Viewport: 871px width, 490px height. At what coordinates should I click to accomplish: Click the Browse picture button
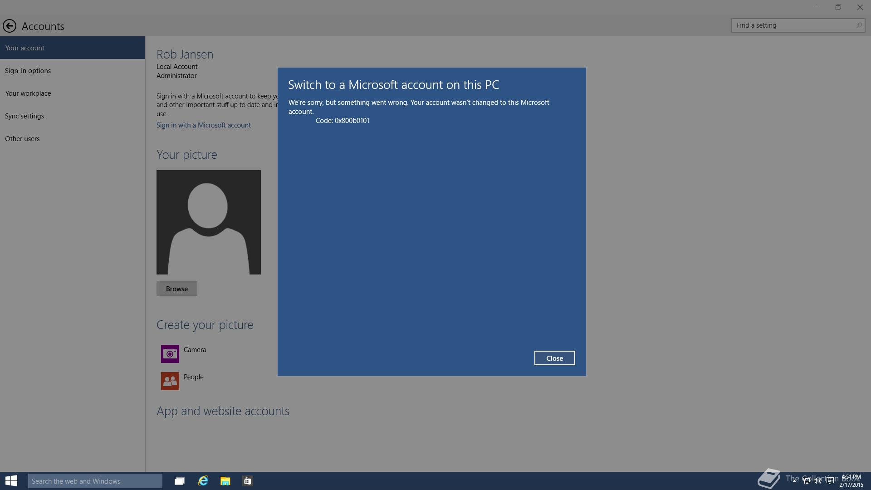click(177, 289)
